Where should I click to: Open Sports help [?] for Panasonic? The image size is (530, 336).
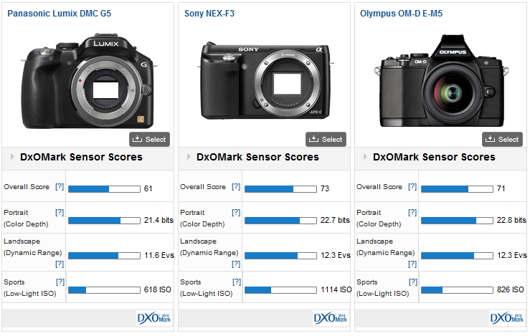click(x=60, y=282)
